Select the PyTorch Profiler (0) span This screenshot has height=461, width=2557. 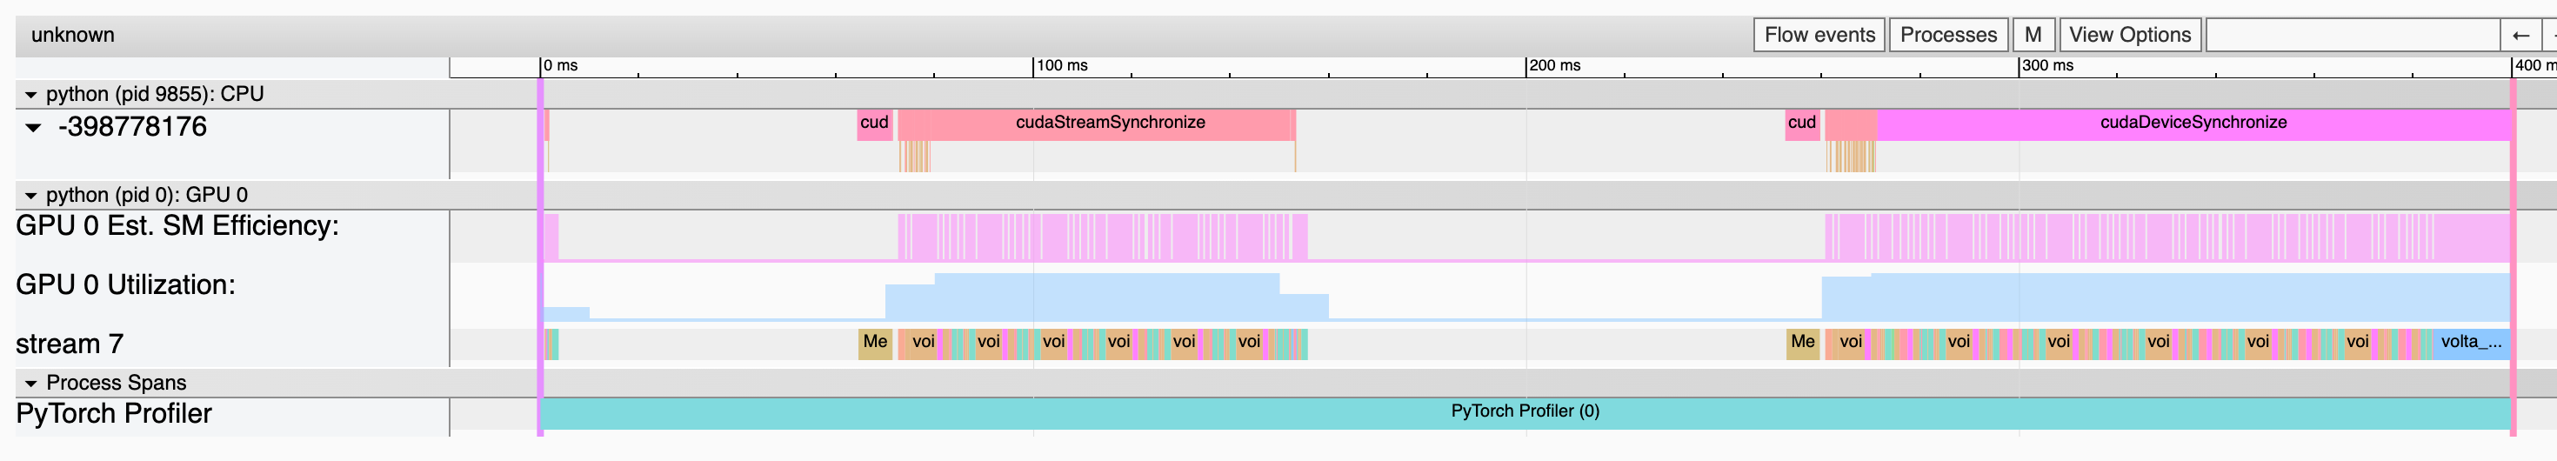(x=1526, y=412)
